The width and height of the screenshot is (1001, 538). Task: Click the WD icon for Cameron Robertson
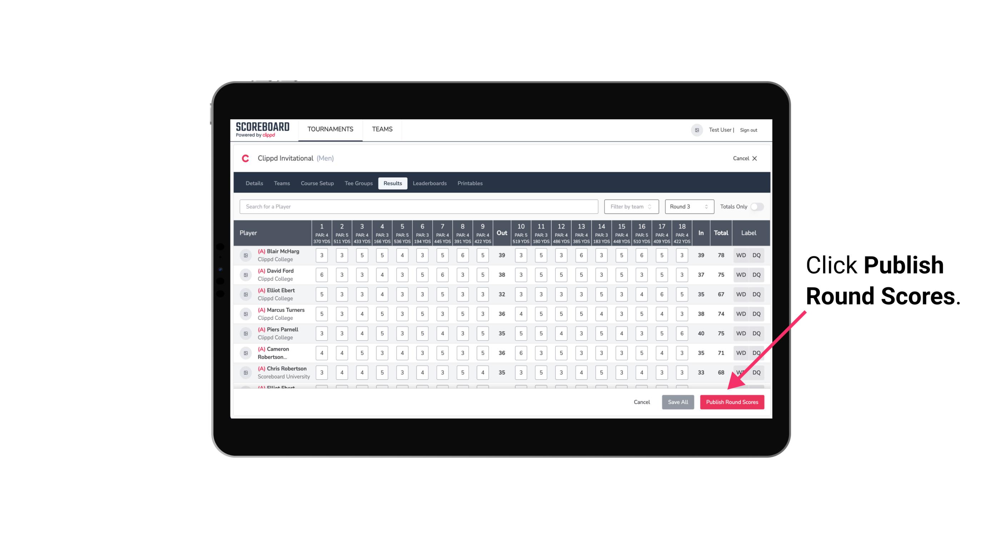click(x=740, y=352)
